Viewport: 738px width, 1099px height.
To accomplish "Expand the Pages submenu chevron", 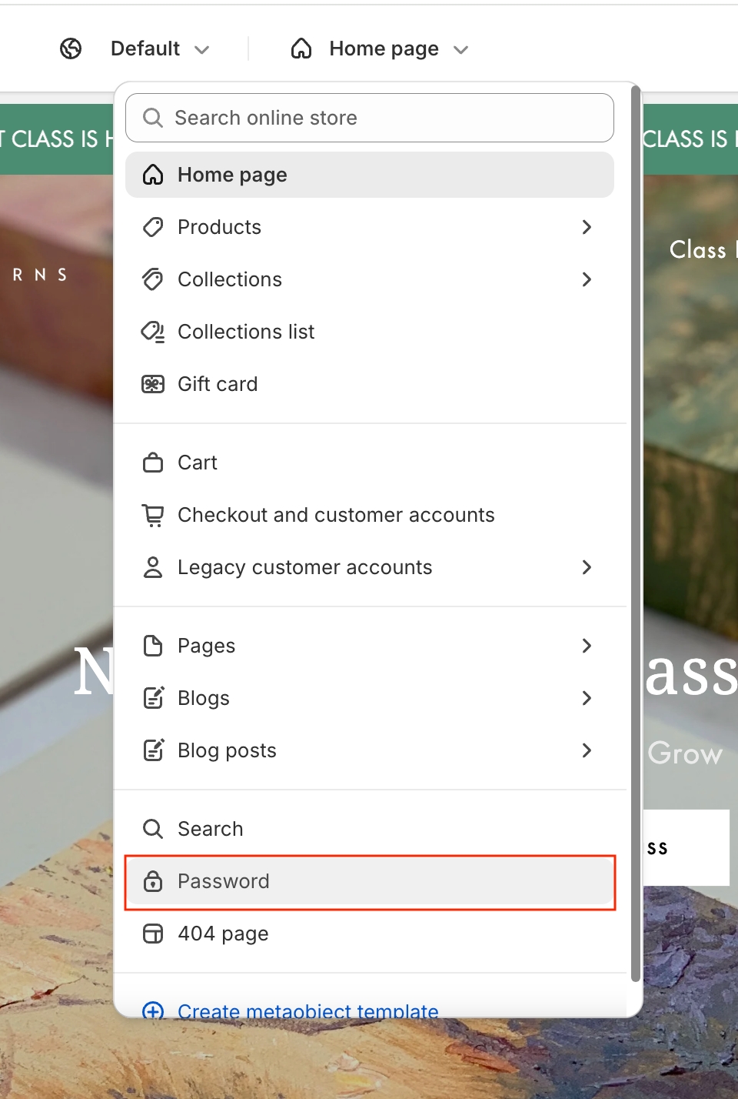I will [587, 646].
